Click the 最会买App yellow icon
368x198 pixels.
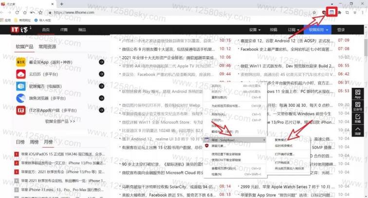click(21, 62)
